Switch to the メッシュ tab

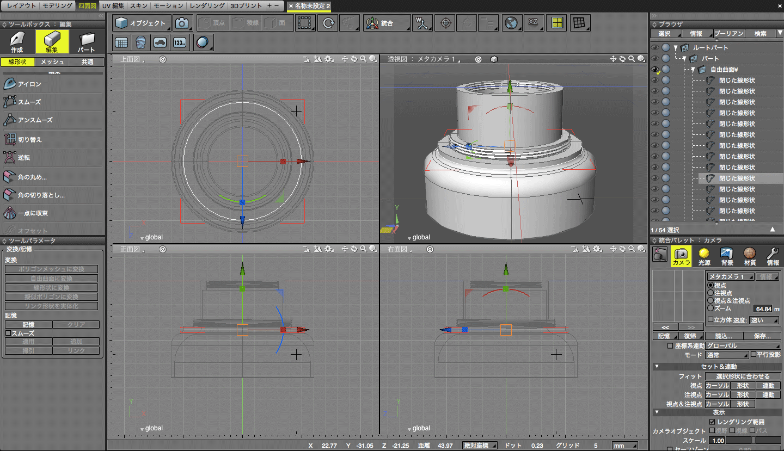[x=52, y=62]
